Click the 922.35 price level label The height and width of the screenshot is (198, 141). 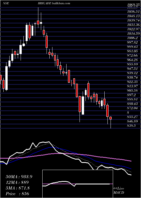pos(133,82)
